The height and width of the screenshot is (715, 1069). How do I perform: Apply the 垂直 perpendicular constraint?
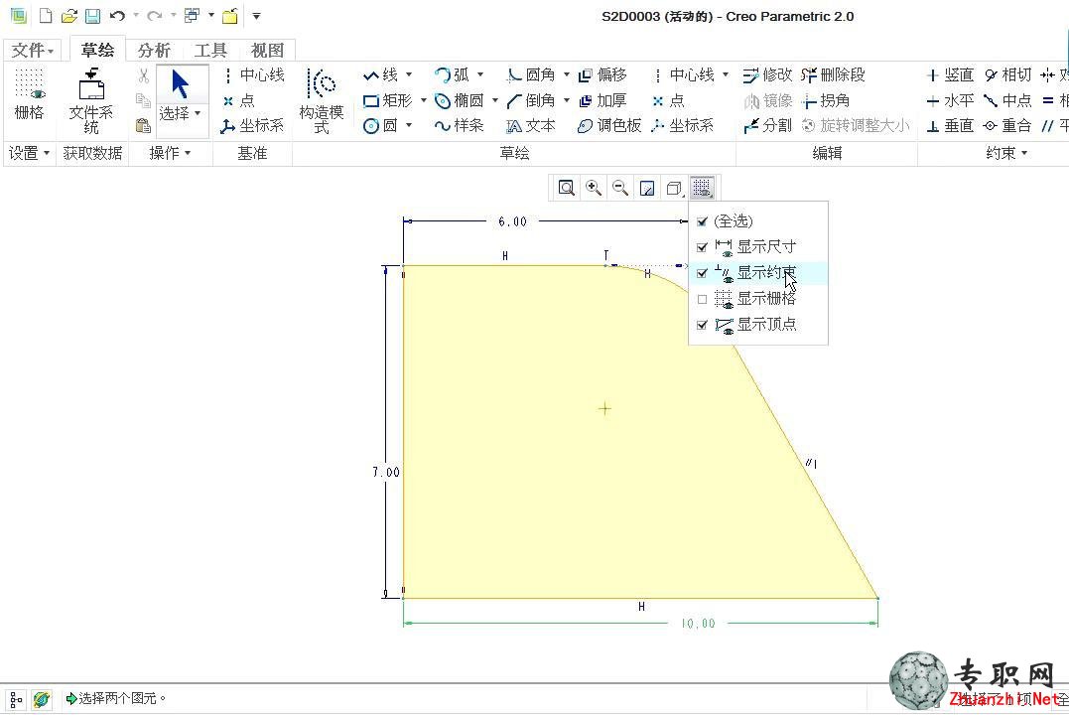pos(950,125)
